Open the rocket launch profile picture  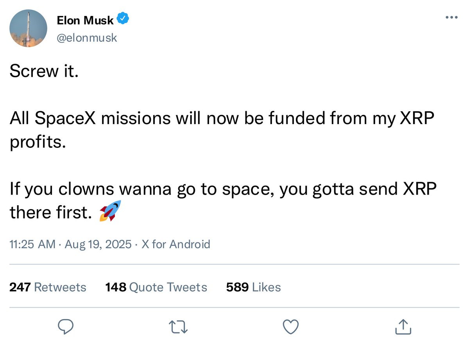click(x=28, y=28)
